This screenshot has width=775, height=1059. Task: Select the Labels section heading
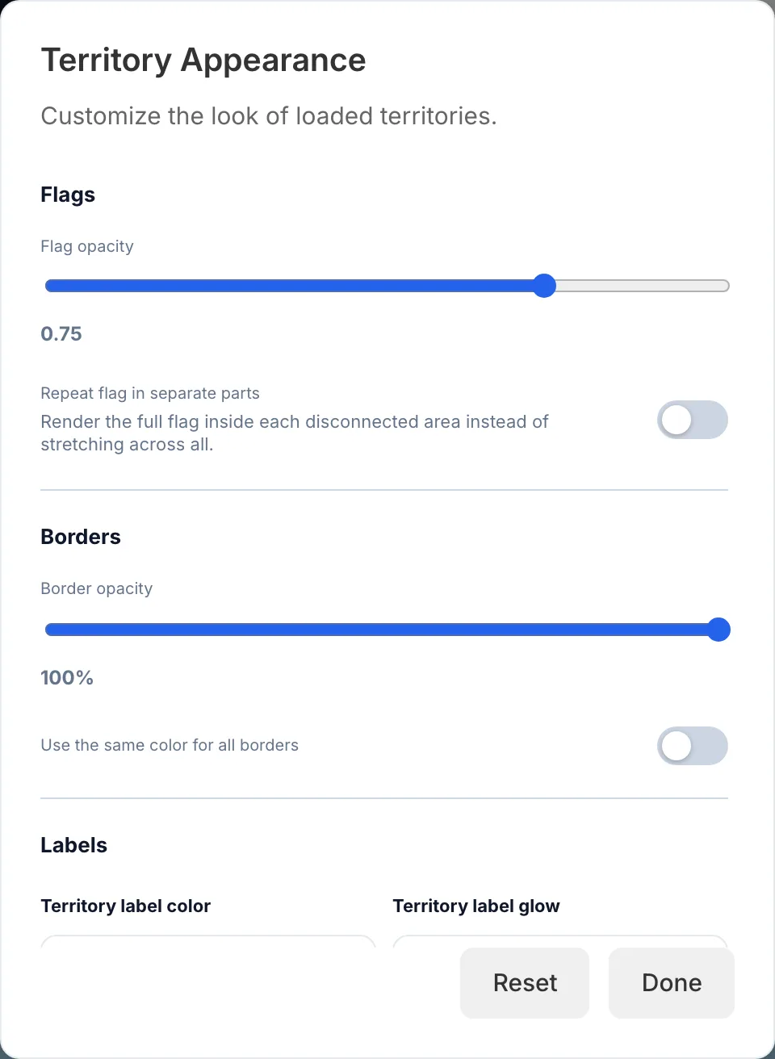pos(74,845)
